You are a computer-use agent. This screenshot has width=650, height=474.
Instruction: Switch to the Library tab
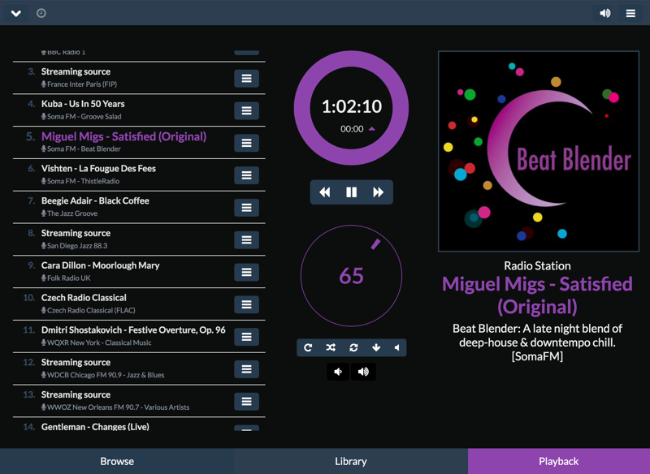click(x=351, y=461)
